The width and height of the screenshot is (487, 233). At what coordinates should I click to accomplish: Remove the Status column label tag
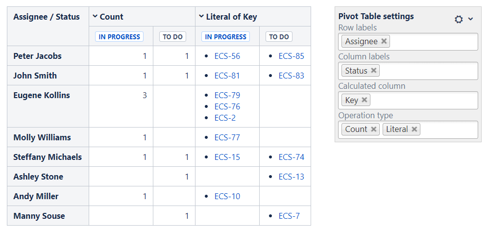coord(374,71)
